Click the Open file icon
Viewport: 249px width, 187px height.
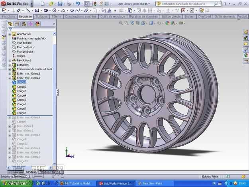[51, 4]
